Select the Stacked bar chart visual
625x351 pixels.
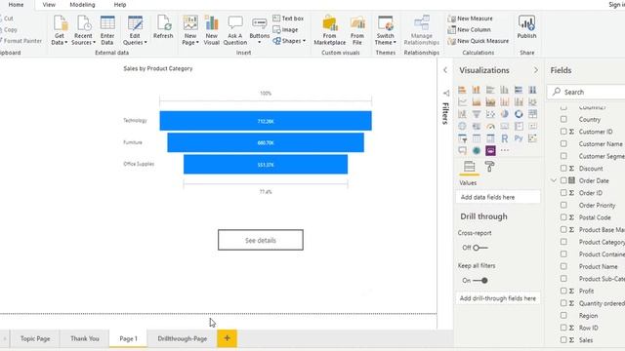coord(462,90)
